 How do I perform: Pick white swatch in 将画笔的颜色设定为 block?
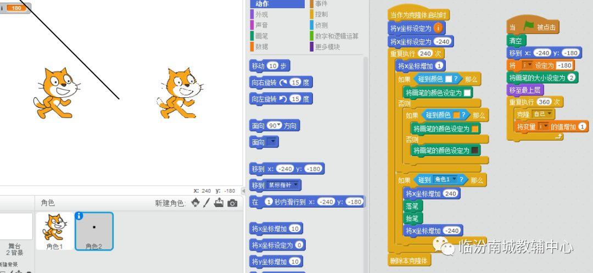tap(467, 93)
